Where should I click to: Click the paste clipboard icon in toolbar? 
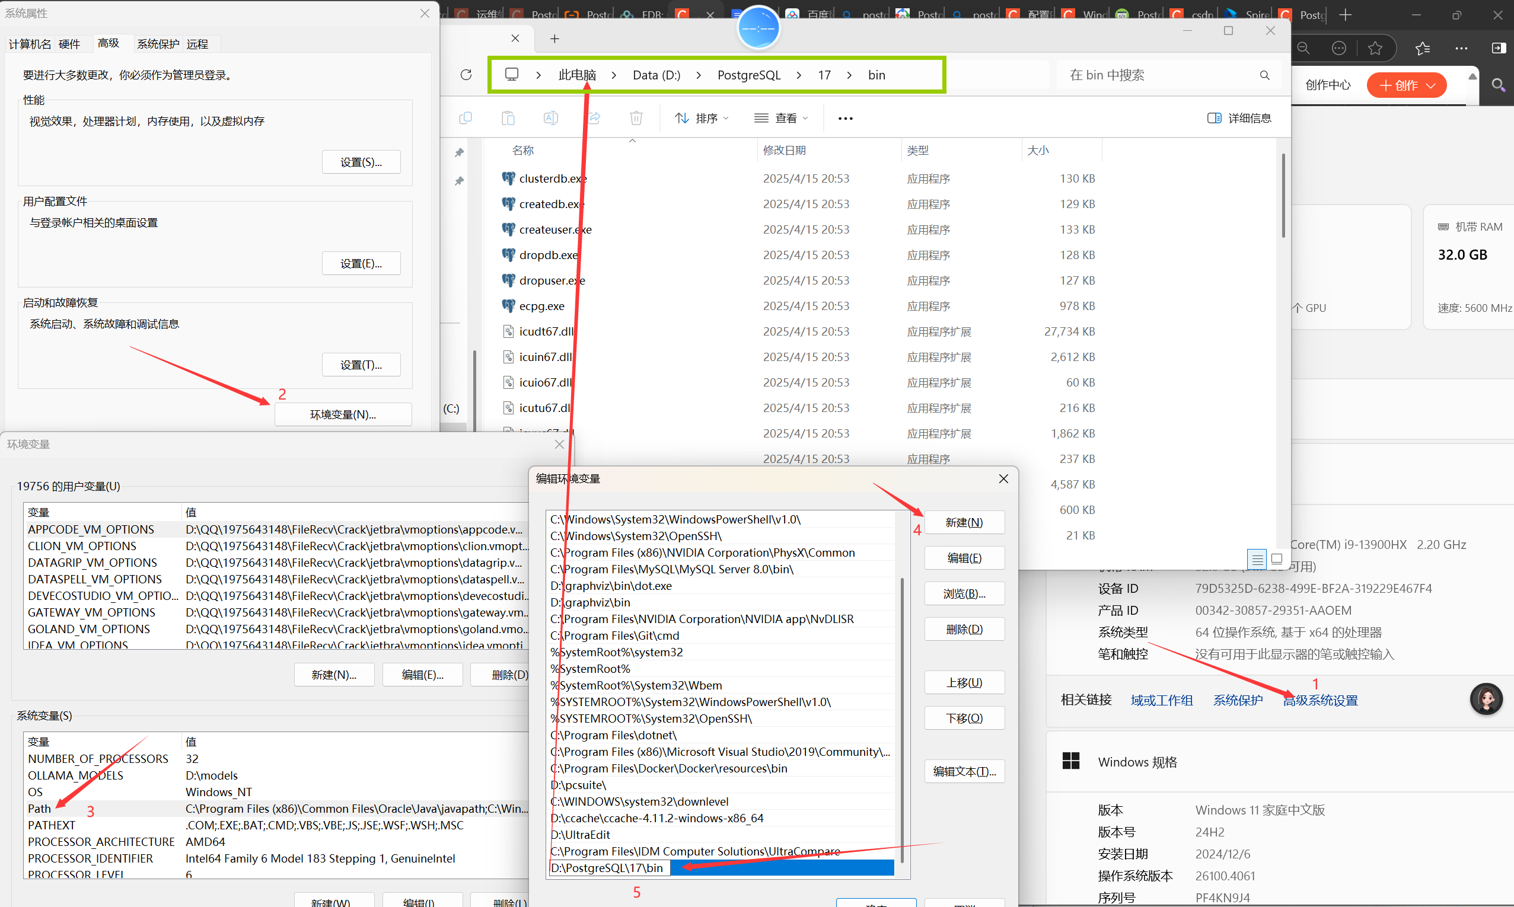[x=508, y=118]
